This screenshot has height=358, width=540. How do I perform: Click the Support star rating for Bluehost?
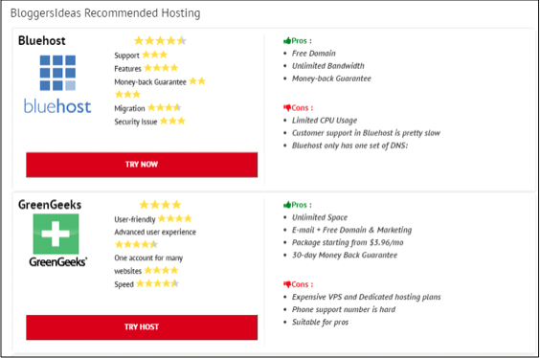click(x=155, y=55)
